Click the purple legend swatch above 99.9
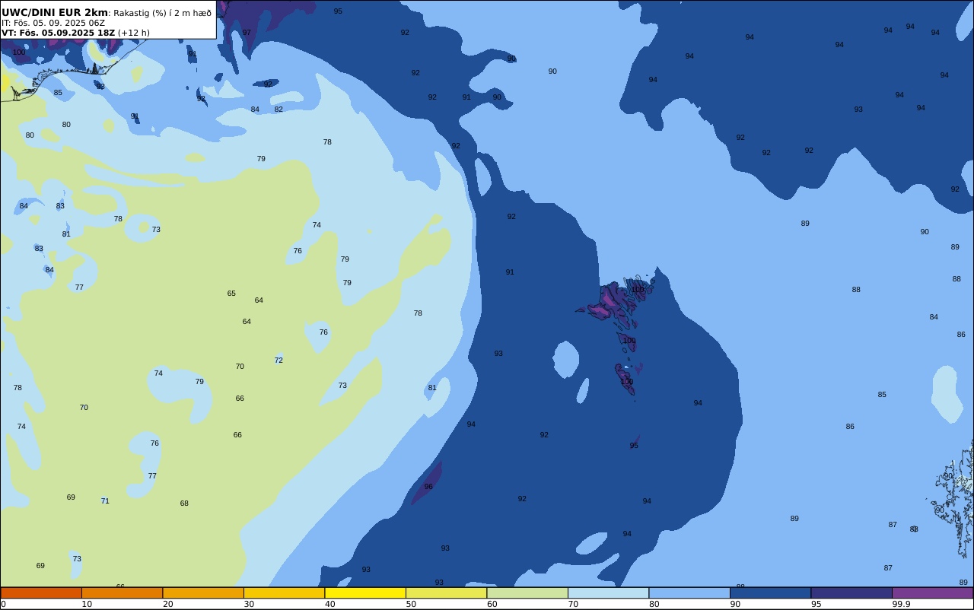The image size is (974, 610). 933,593
